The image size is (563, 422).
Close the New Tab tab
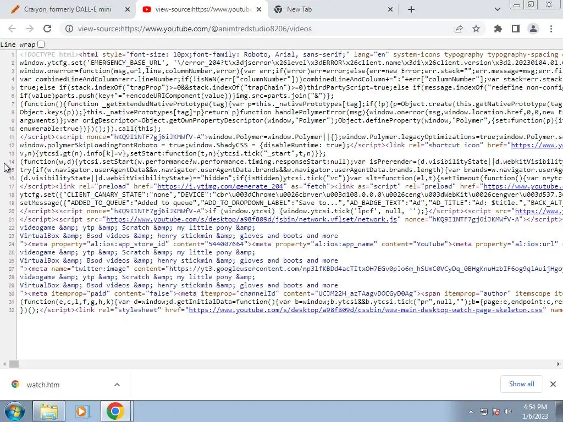click(x=390, y=10)
